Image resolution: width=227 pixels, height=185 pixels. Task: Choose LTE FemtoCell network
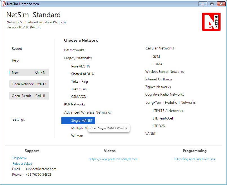(x=163, y=118)
